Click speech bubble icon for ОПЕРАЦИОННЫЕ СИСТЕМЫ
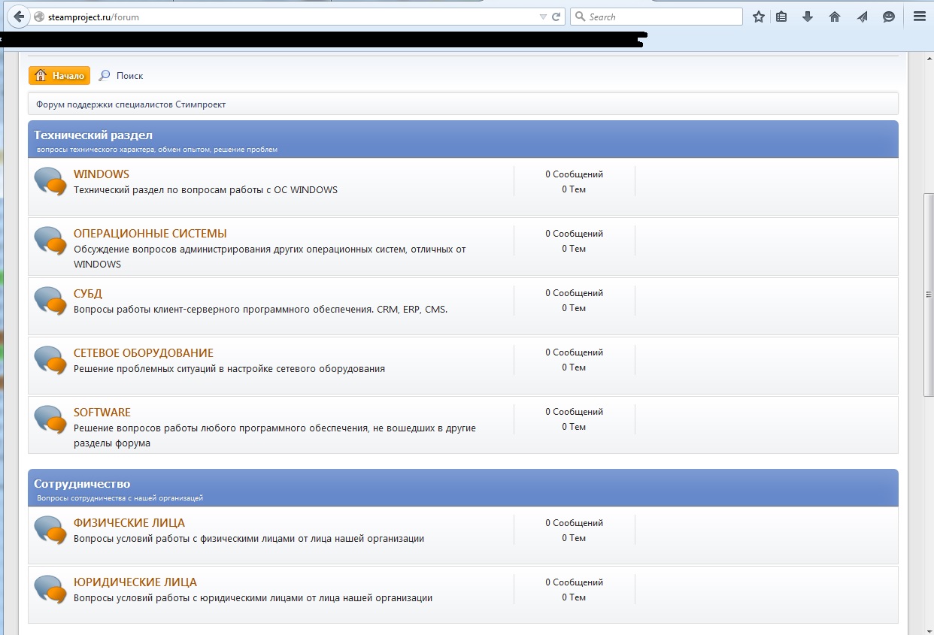 tap(51, 241)
